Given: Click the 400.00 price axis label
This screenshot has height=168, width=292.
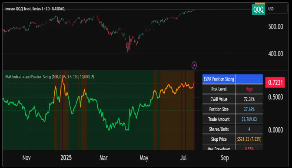Looking at the screenshot, I should point(275,54).
